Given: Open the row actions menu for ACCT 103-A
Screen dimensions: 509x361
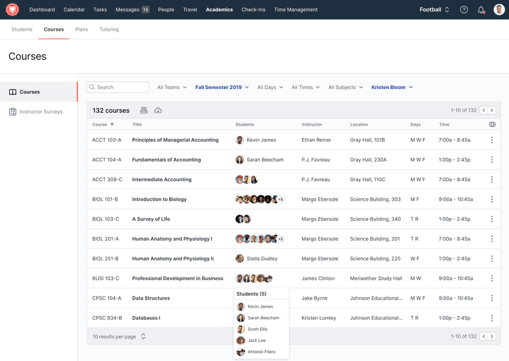Looking at the screenshot, I should [x=491, y=139].
